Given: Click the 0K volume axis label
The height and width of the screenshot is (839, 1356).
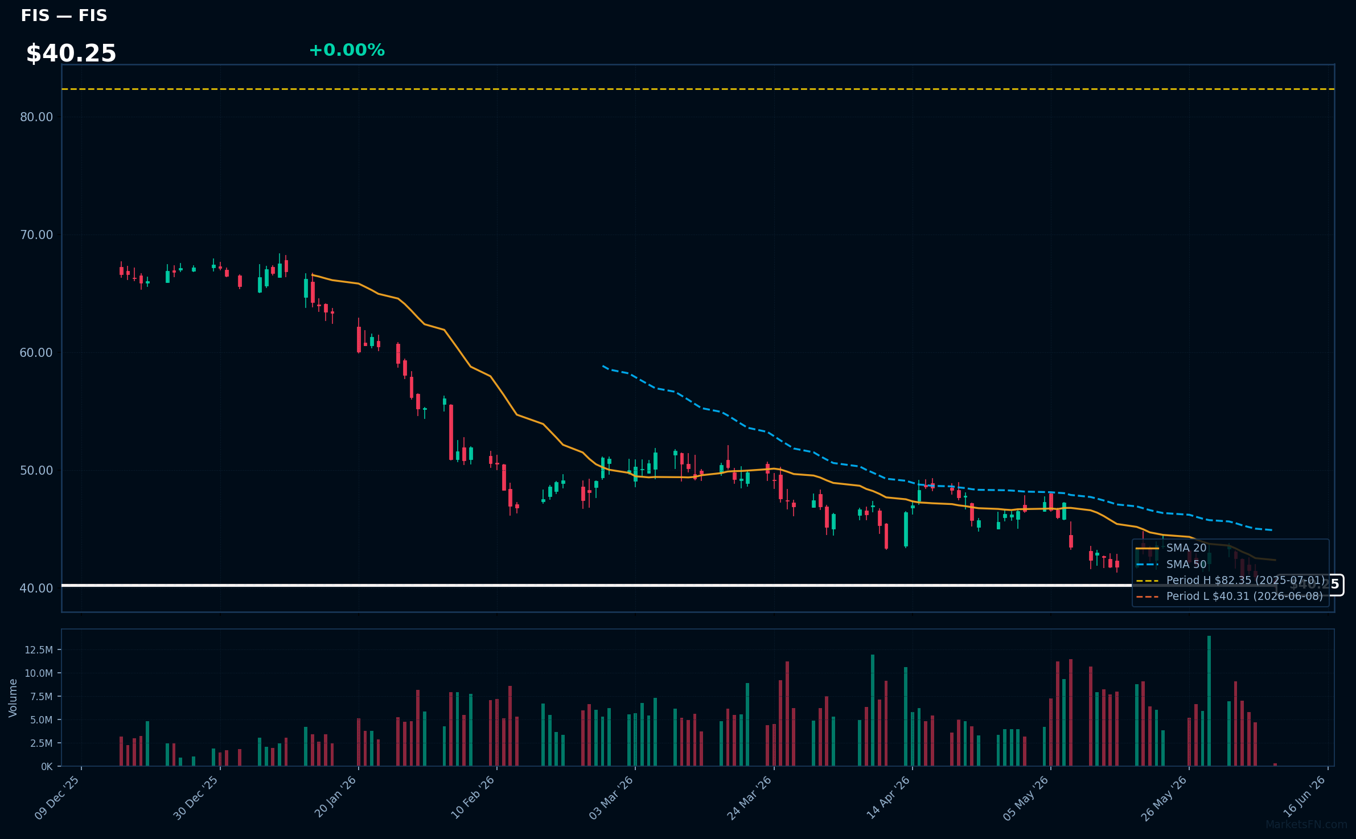Looking at the screenshot, I should [47, 767].
